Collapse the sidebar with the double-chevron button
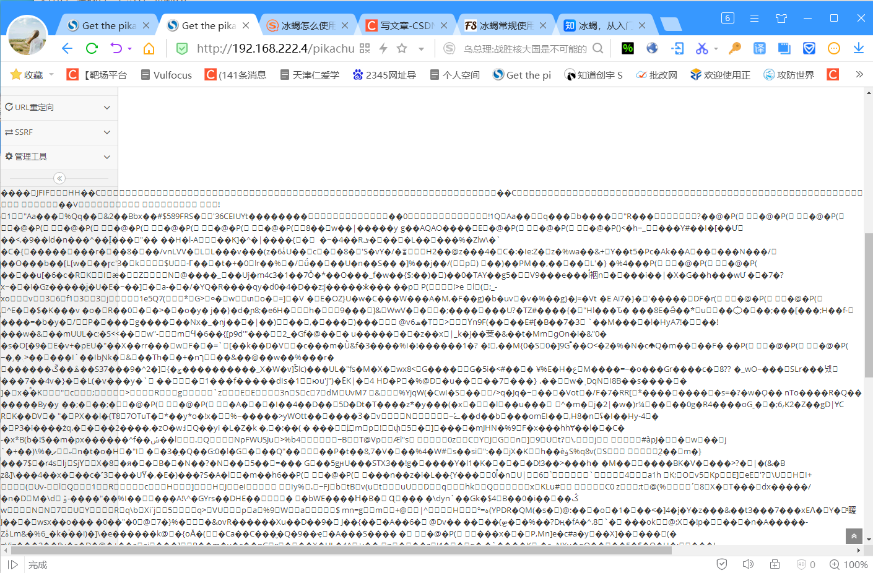This screenshot has width=873, height=573. tap(59, 178)
